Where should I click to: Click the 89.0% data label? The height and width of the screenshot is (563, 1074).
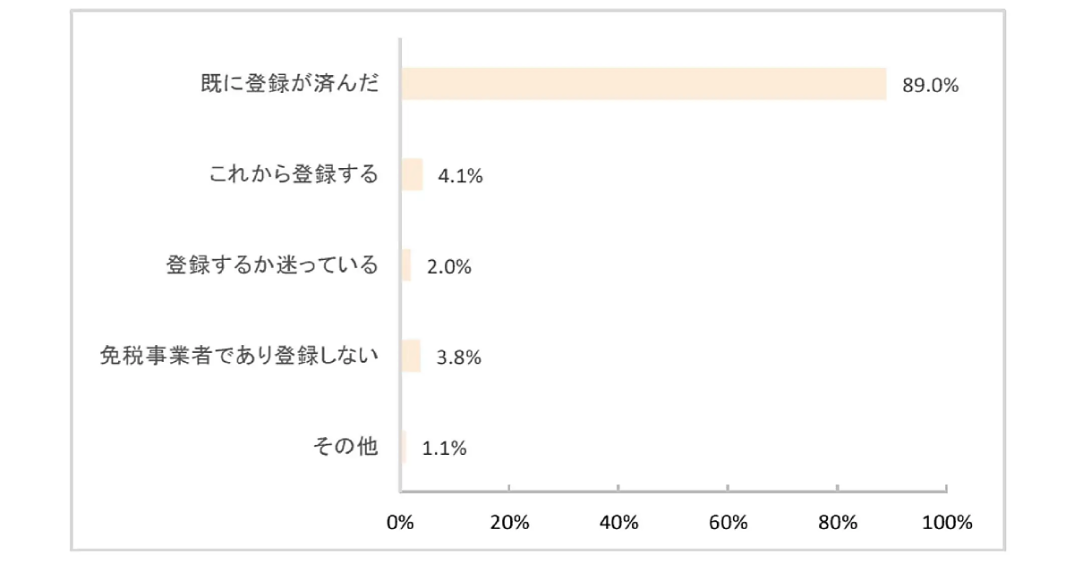click(x=931, y=86)
